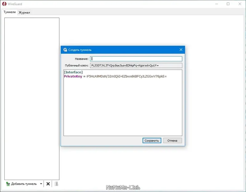Click the empty tunnels list pane
Screen dimensions: 246x192
[32, 99]
